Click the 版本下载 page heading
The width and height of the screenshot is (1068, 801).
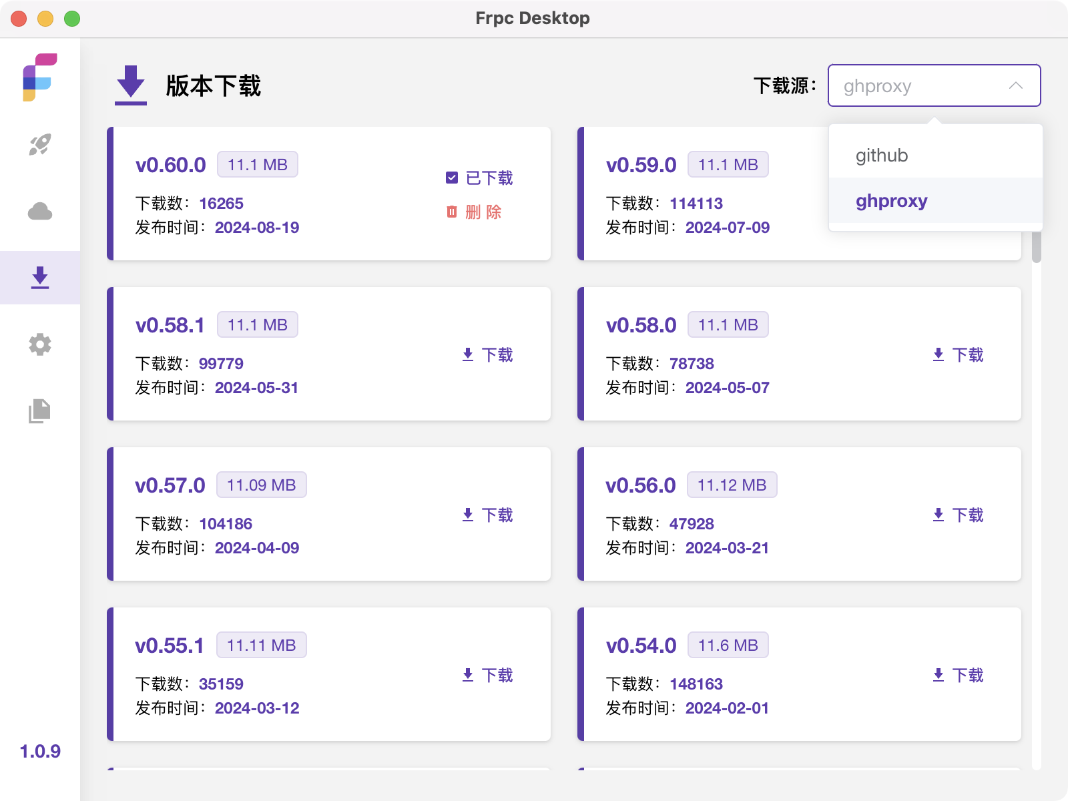coord(214,86)
